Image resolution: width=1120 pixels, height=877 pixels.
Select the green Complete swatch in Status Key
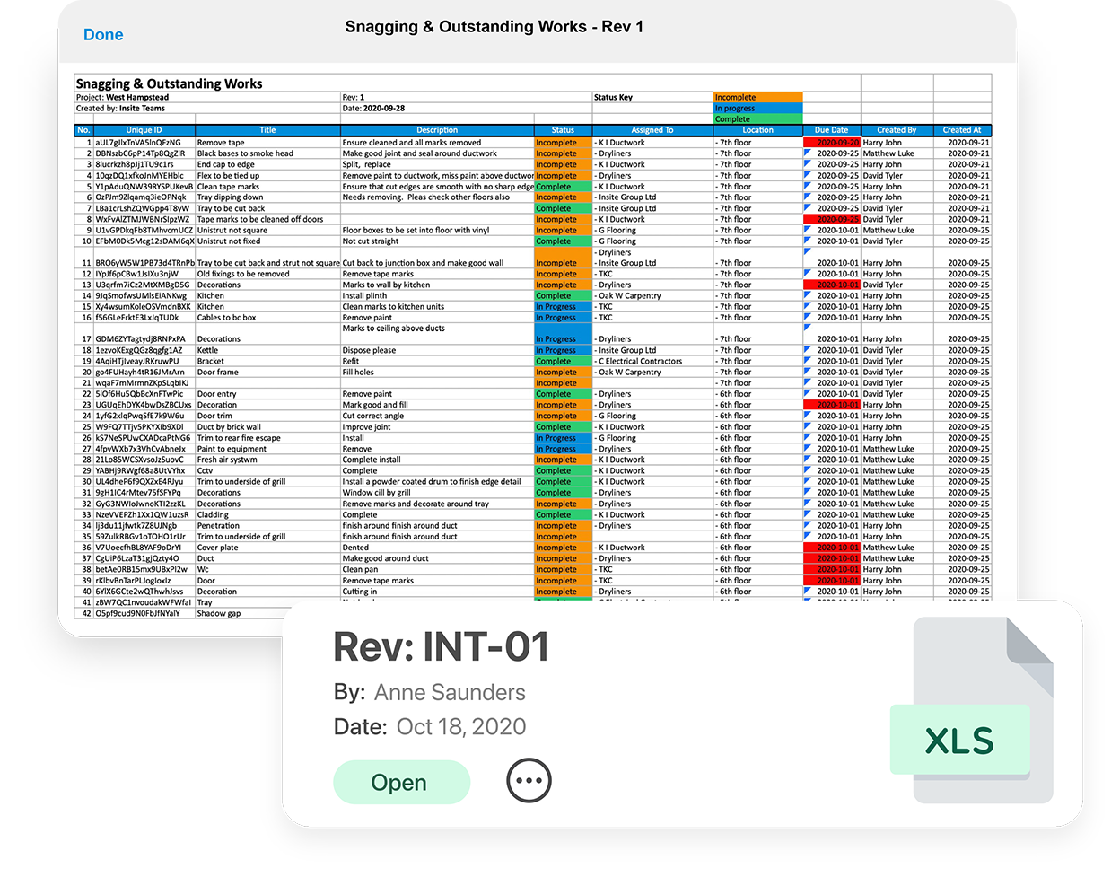click(757, 118)
